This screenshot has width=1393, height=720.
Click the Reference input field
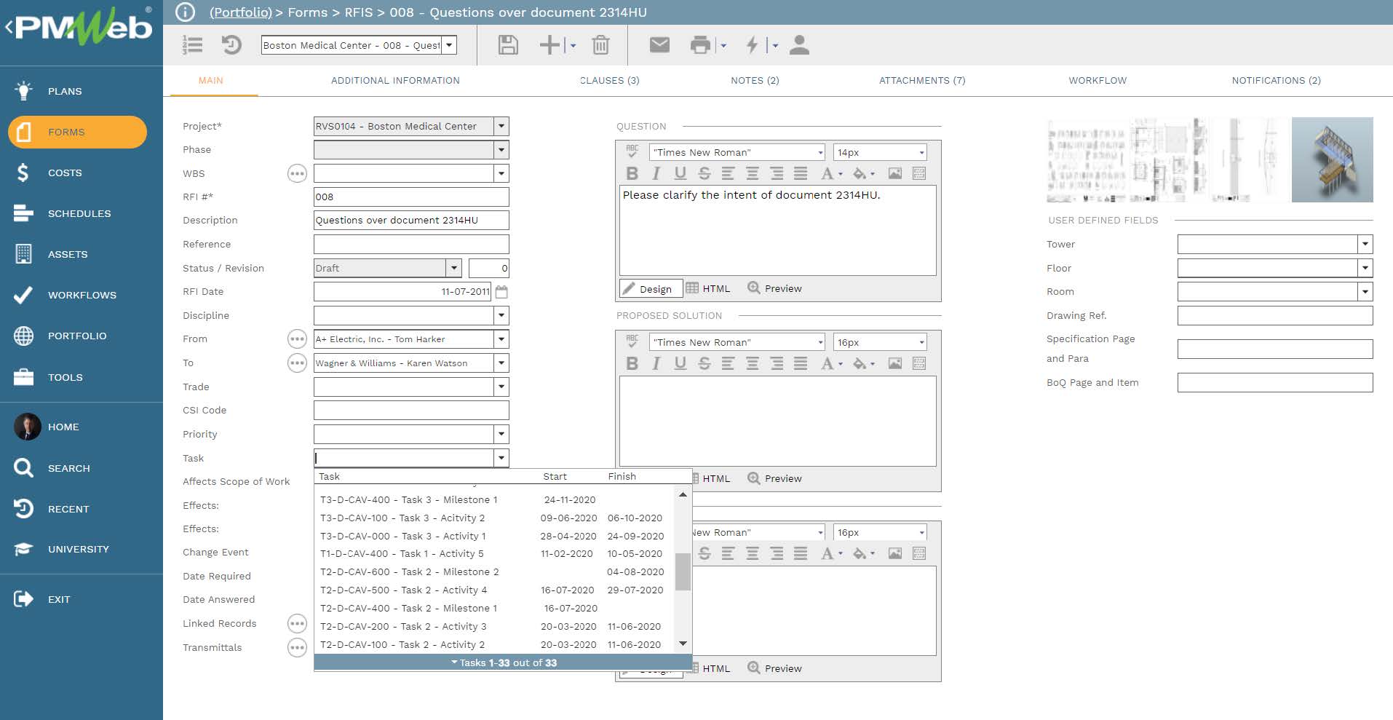coord(411,244)
